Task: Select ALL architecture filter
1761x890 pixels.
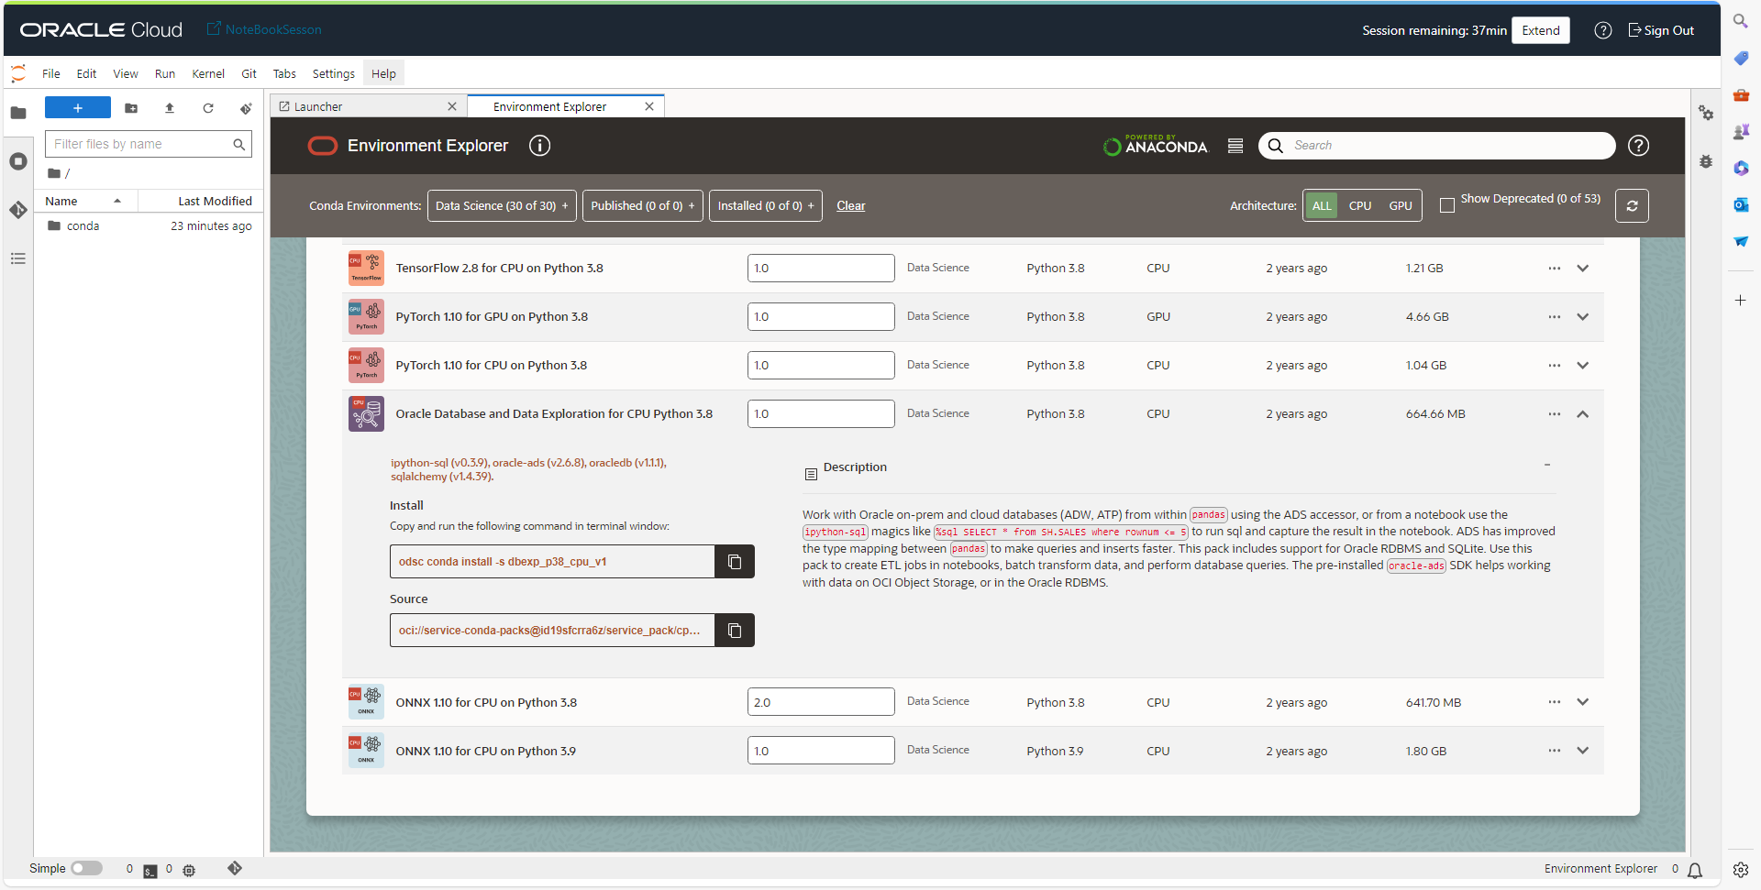Action: pos(1322,206)
